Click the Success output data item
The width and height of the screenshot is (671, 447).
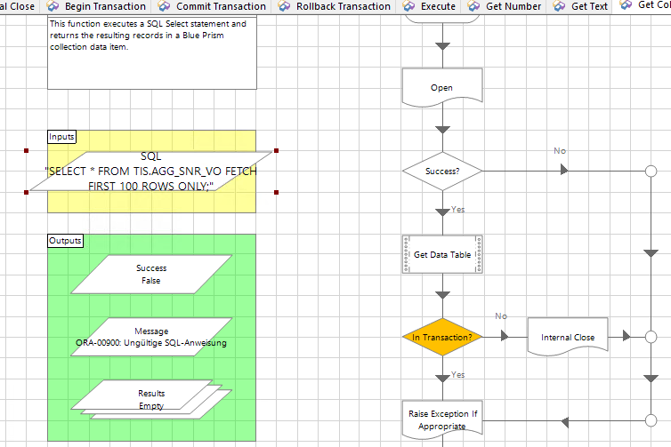click(x=151, y=274)
